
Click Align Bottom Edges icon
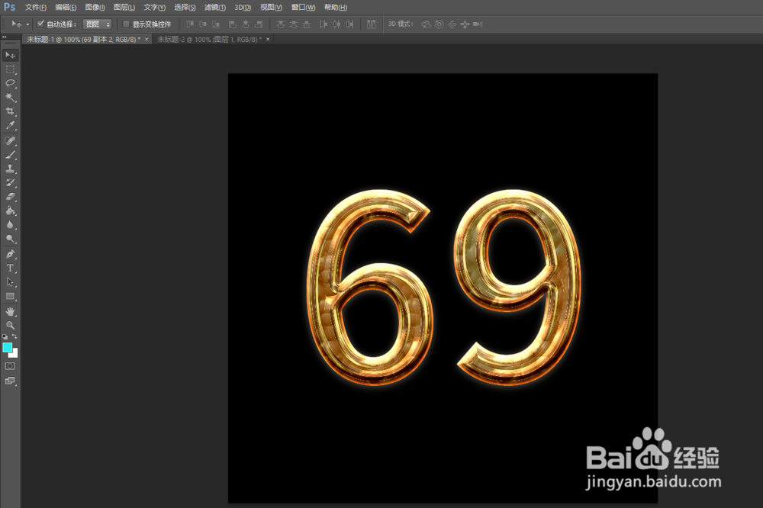[x=216, y=24]
